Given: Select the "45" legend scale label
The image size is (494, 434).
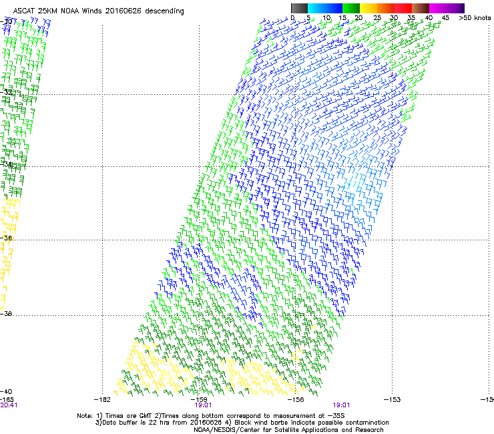Looking at the screenshot, I should pyautogui.click(x=445, y=18).
